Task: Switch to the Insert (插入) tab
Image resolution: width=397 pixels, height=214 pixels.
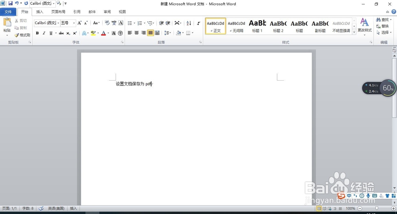Action: pyautogui.click(x=40, y=12)
